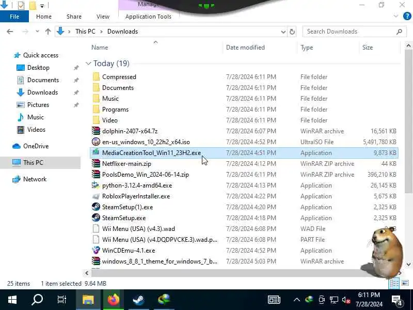Image resolution: width=413 pixels, height=310 pixels.
Task: Select the Music folder row
Action: [x=244, y=99]
